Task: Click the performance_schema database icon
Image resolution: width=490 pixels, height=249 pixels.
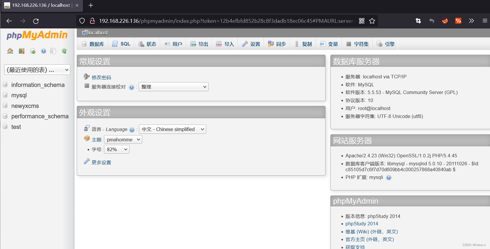Action: coord(5,116)
